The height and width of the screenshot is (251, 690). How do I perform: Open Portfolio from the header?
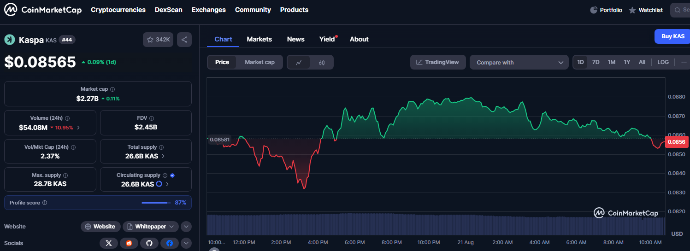pos(606,10)
